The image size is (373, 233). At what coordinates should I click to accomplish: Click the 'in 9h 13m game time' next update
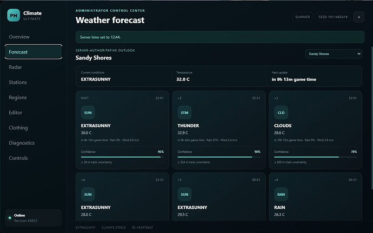294,79
